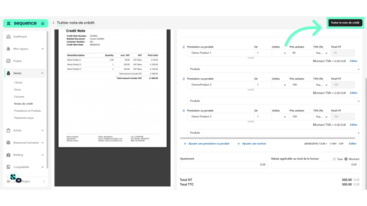This screenshot has height=206, width=367.
Task: Click the Ressources humaines icon
Action: click(9, 143)
